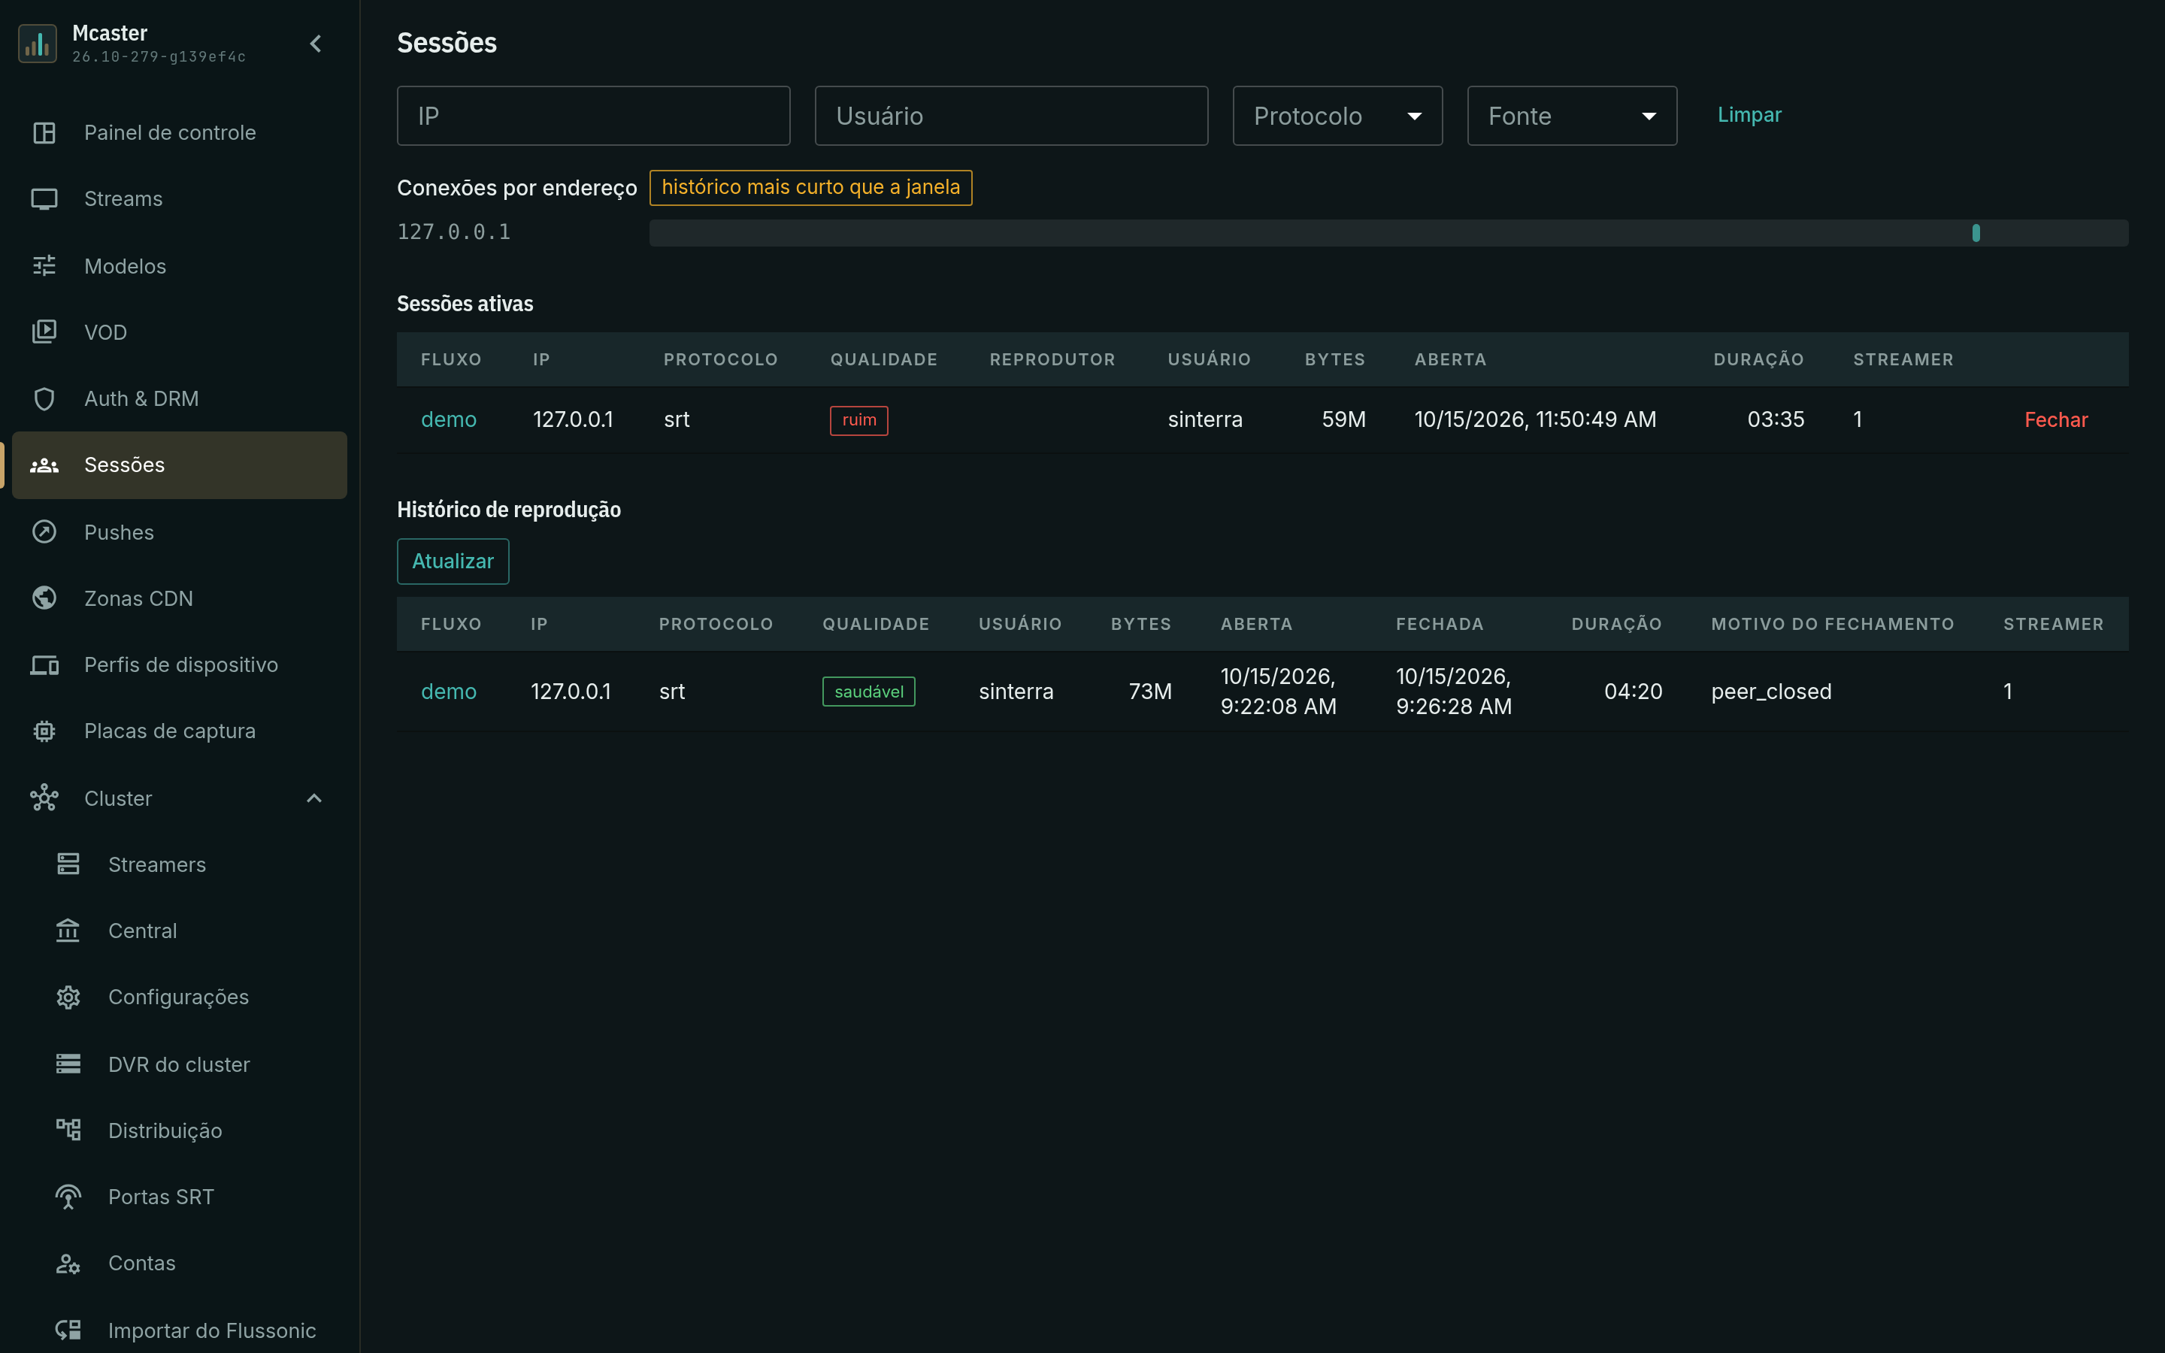This screenshot has height=1353, width=2165.
Task: Click the Painel de controle dashboard icon
Action: click(44, 132)
